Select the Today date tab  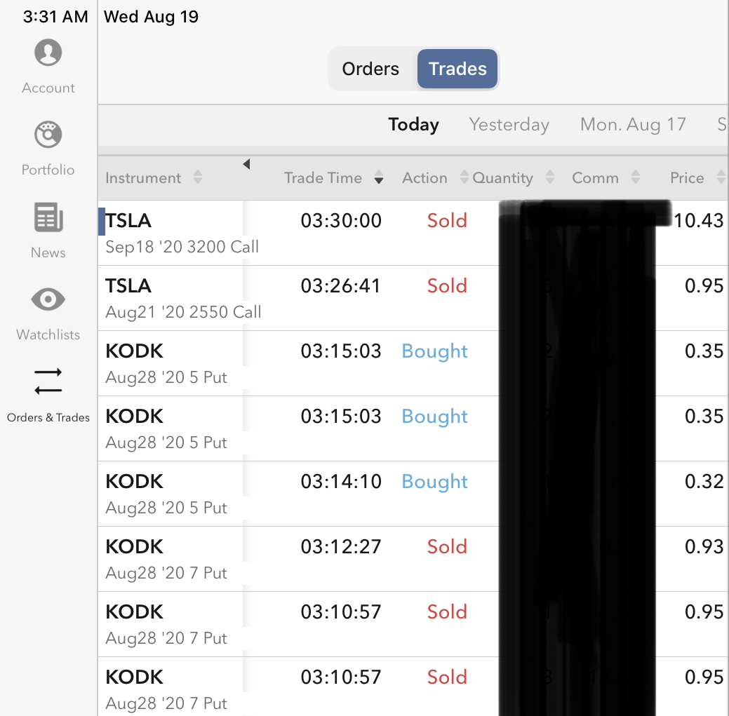[x=413, y=125]
